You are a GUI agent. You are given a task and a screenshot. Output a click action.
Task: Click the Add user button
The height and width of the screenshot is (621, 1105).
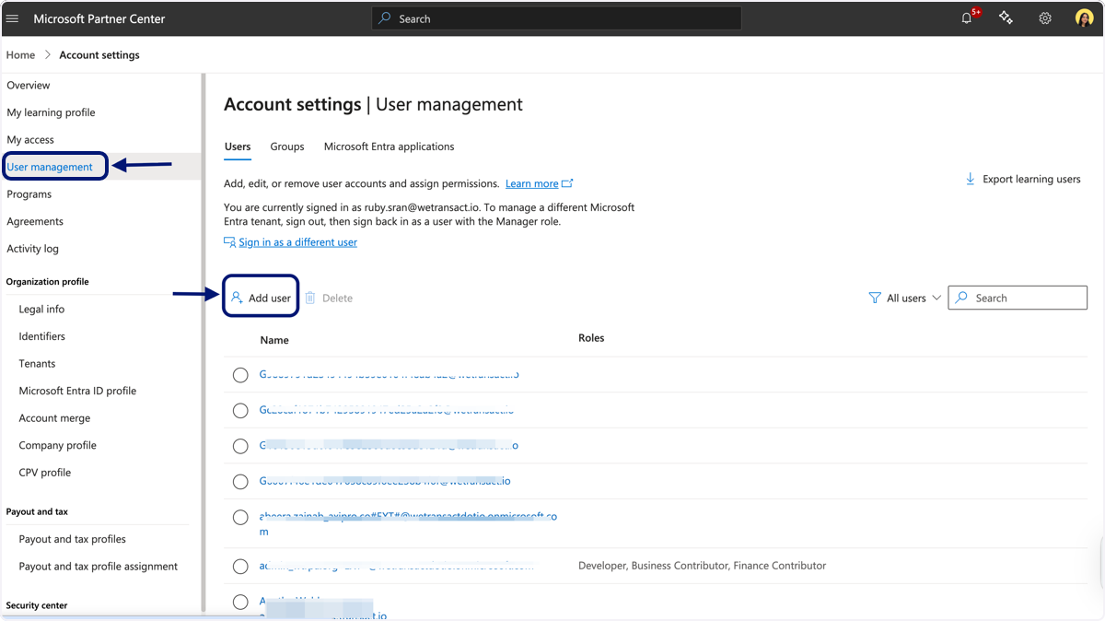click(261, 298)
